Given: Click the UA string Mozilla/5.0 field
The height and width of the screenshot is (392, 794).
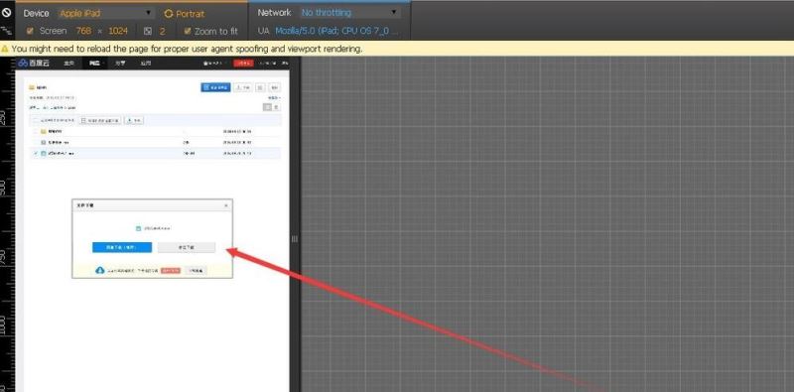Looking at the screenshot, I should [x=336, y=31].
